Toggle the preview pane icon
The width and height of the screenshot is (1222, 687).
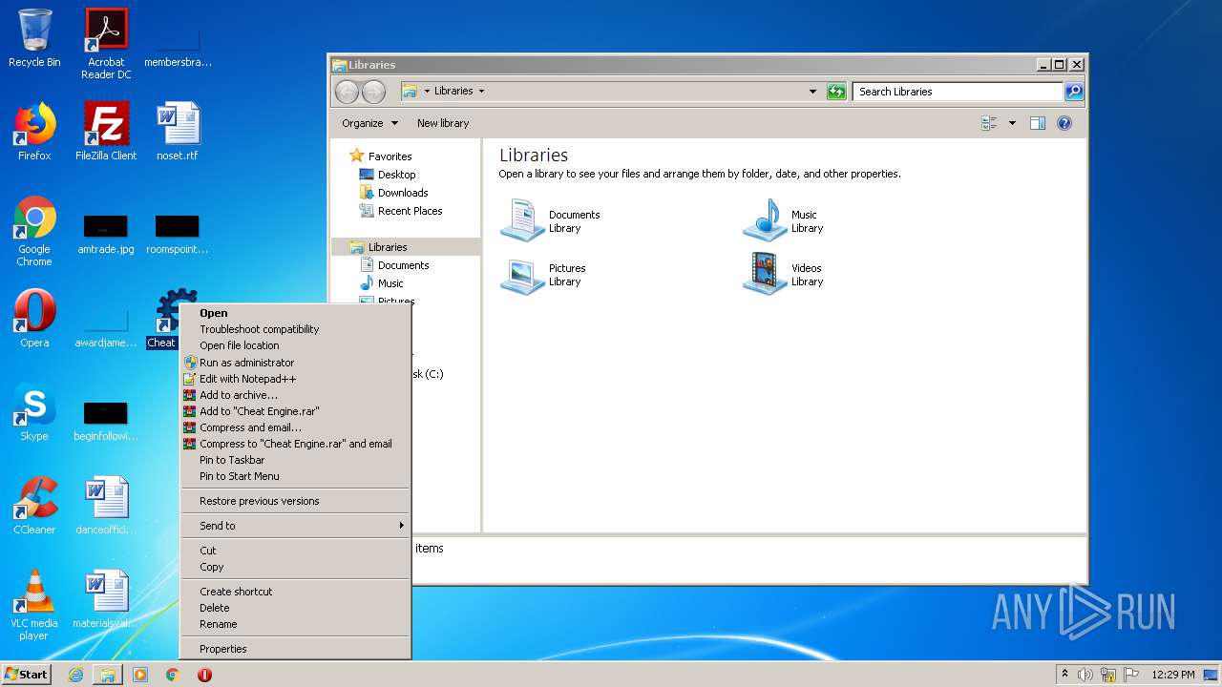(x=1038, y=123)
